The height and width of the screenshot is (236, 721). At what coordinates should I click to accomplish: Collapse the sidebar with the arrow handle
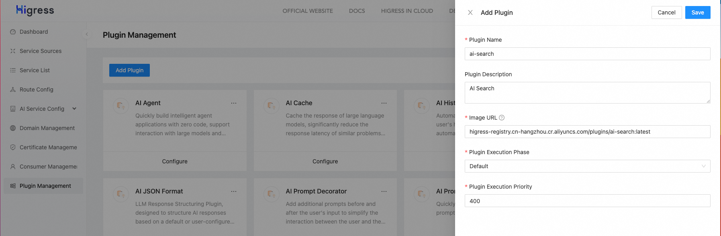(87, 34)
